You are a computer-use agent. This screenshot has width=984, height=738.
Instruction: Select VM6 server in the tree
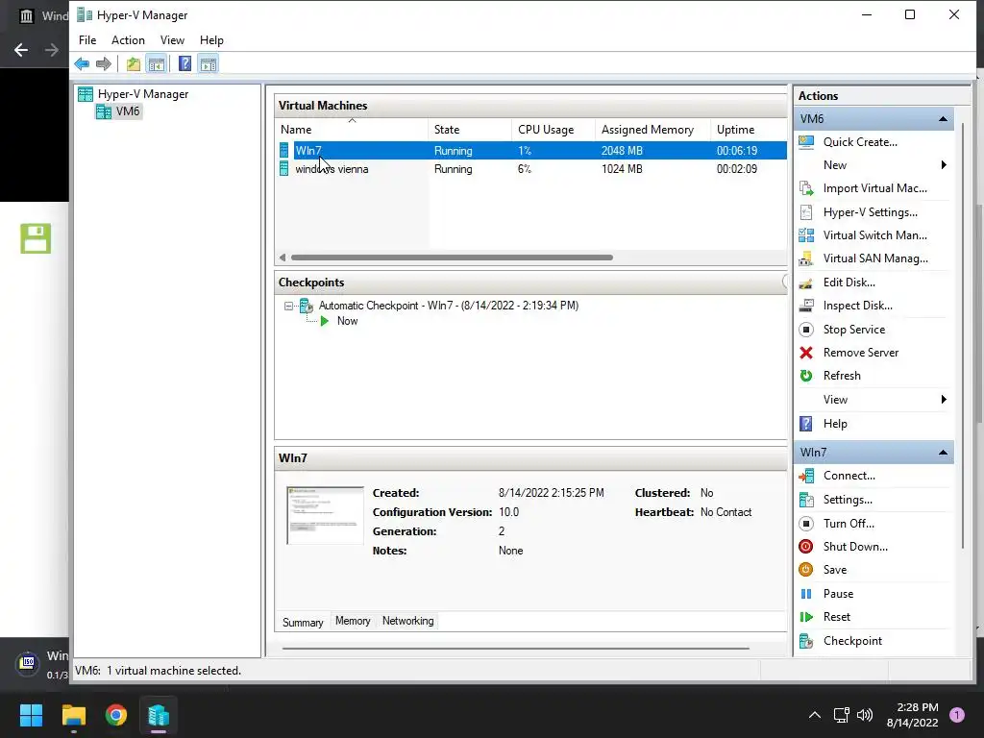(128, 111)
